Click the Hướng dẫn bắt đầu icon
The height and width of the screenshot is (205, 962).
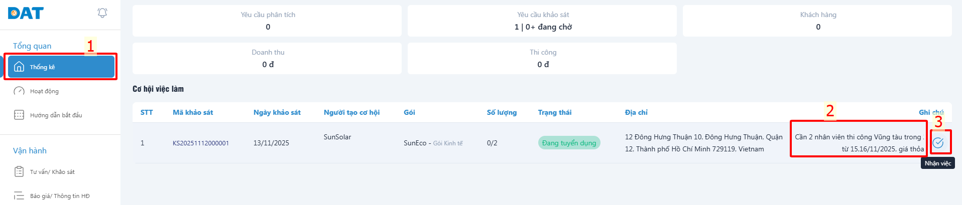coord(19,115)
